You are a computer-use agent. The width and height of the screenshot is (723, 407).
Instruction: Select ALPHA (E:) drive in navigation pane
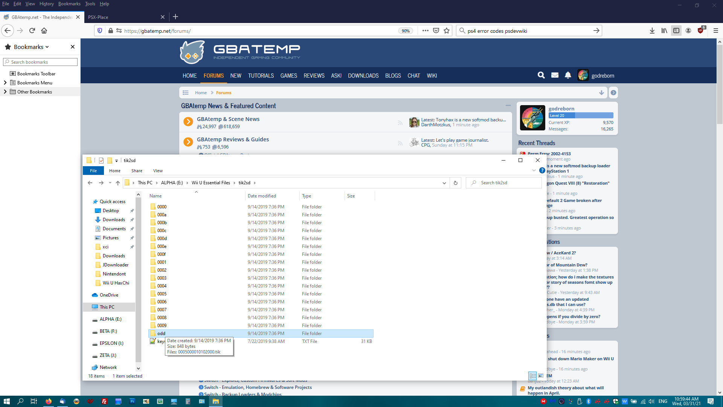point(110,319)
